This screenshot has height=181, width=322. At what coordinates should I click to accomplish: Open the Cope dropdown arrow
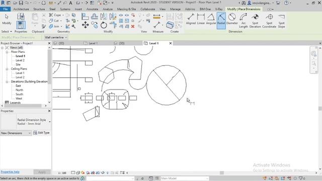[63, 15]
